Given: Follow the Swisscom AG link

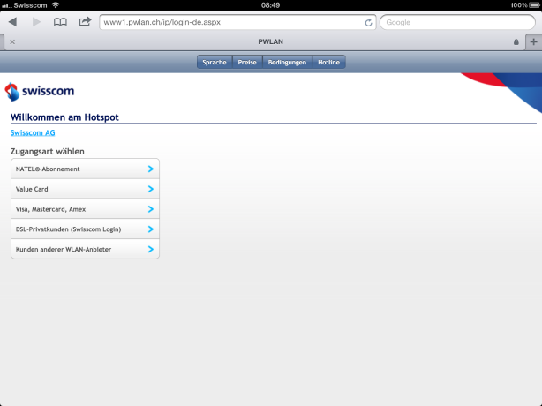Looking at the screenshot, I should [33, 132].
